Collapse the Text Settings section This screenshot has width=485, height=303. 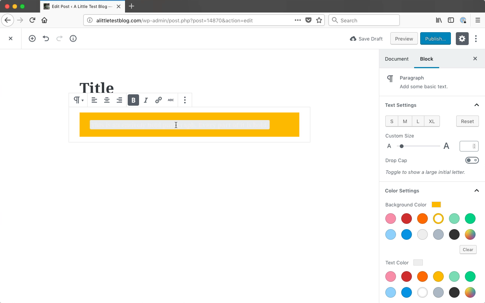477,105
